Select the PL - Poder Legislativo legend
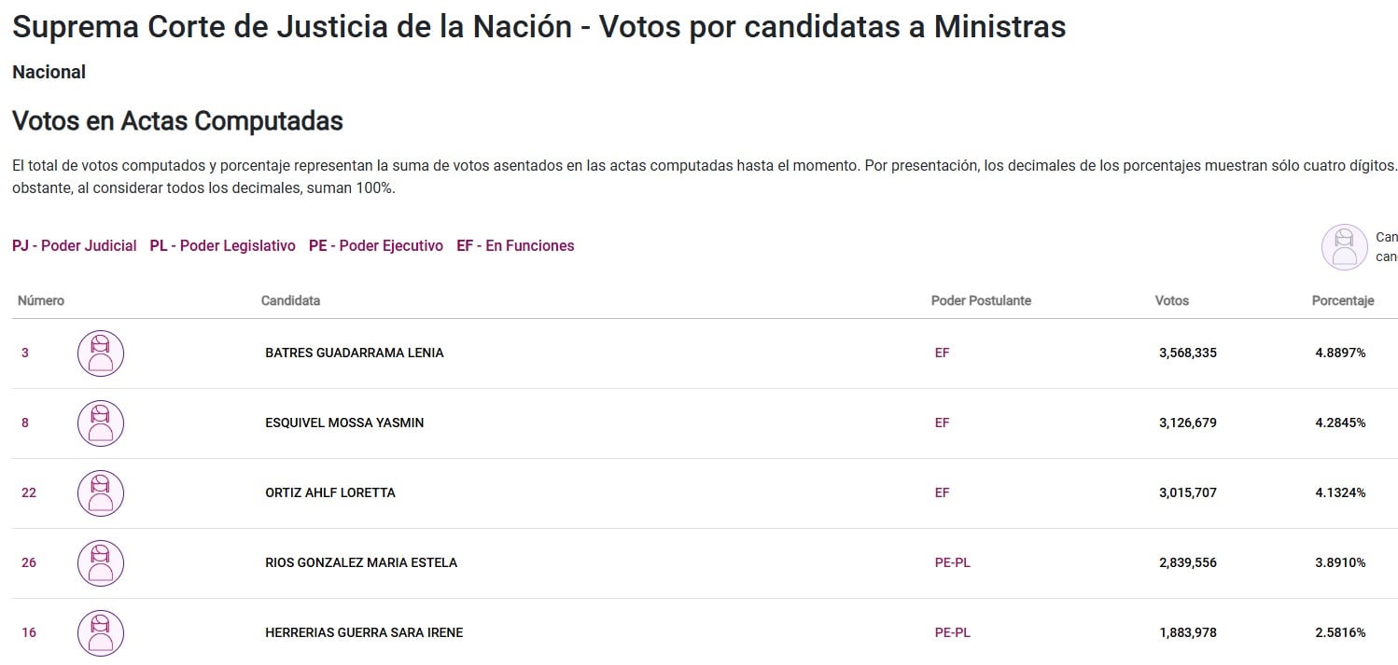Image resolution: width=1398 pixels, height=665 pixels. click(222, 246)
